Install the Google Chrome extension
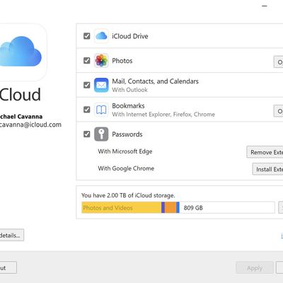The image size is (283, 283). click(x=267, y=169)
